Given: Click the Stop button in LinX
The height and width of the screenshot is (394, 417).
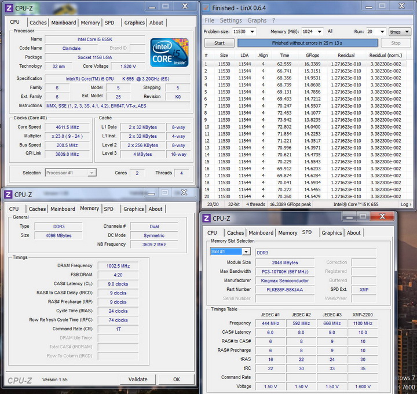Looking at the screenshot, I should pos(396,43).
